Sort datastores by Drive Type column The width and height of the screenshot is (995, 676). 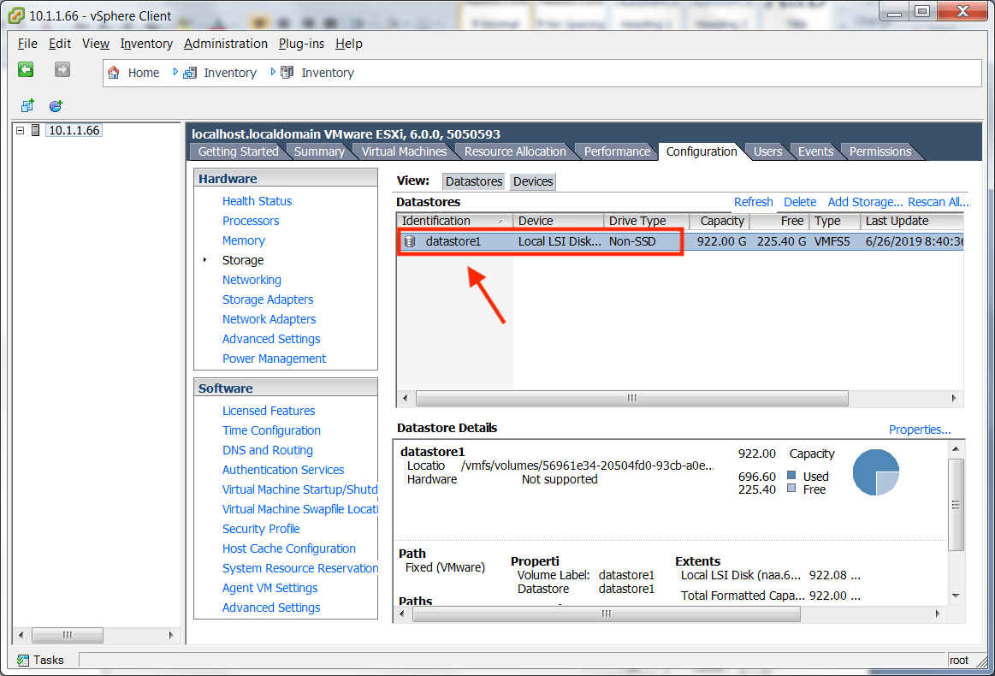click(x=648, y=221)
